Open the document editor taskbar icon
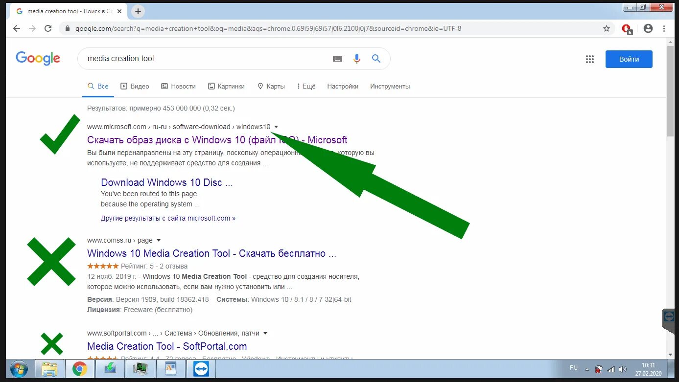 tap(171, 369)
